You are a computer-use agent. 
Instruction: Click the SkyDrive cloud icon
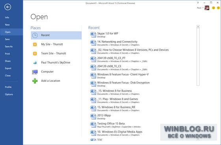tap(35, 63)
